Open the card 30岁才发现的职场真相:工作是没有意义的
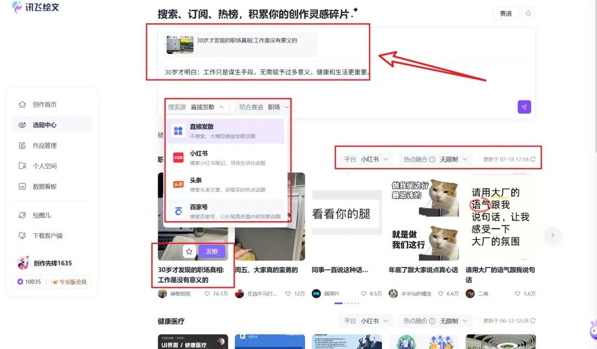Screen dimensions: 597x349 click(191, 275)
